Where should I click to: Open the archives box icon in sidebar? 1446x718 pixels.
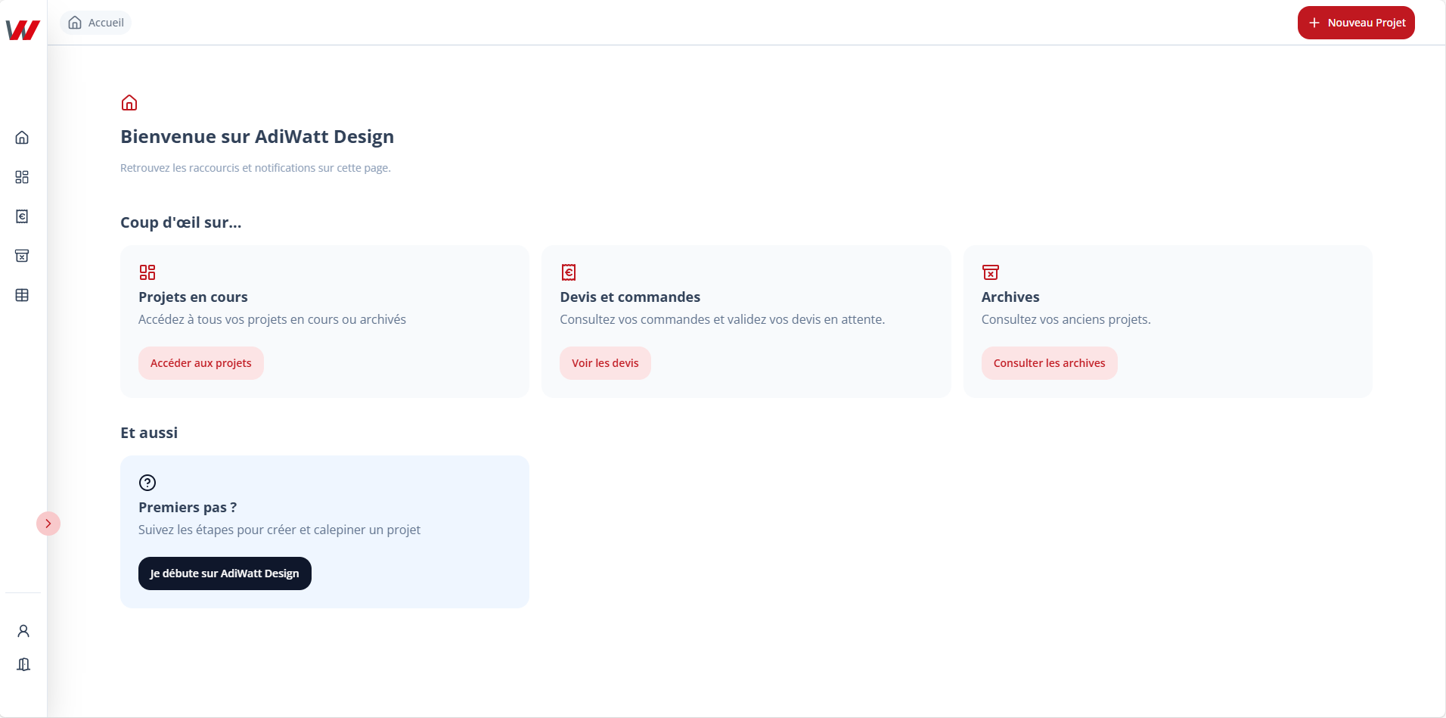coord(22,256)
